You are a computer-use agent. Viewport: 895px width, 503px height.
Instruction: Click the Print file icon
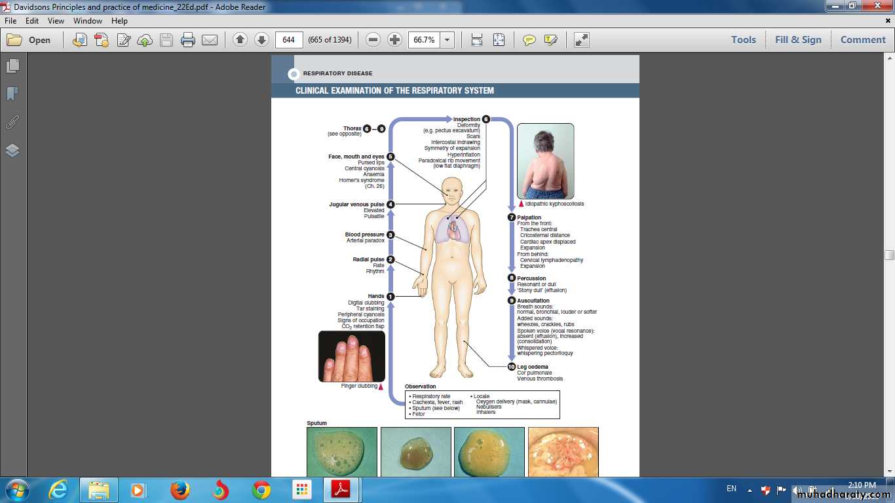point(188,40)
